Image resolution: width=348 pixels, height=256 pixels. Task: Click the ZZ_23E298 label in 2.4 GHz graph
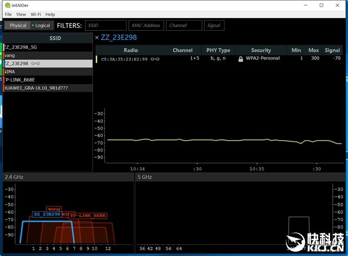pos(47,214)
